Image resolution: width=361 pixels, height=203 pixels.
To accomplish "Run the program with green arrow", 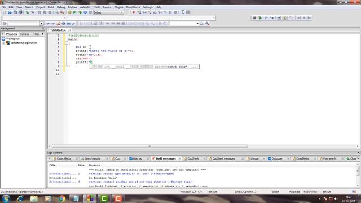I will [74, 12].
